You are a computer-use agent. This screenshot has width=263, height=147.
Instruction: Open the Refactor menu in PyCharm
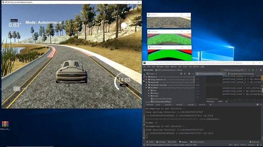tap(173, 67)
